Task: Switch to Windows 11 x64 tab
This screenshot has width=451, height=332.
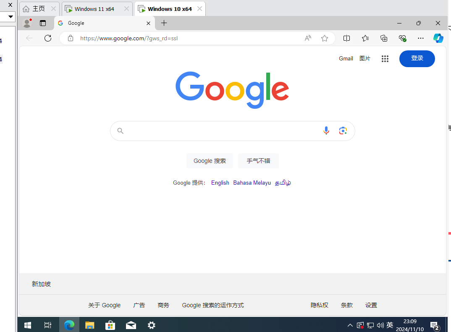Action: coord(94,9)
